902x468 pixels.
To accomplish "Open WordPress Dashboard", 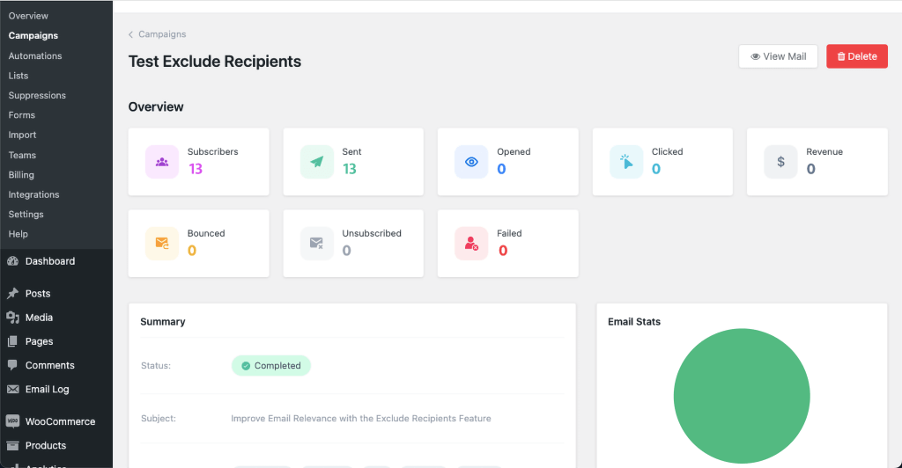I will click(x=50, y=261).
